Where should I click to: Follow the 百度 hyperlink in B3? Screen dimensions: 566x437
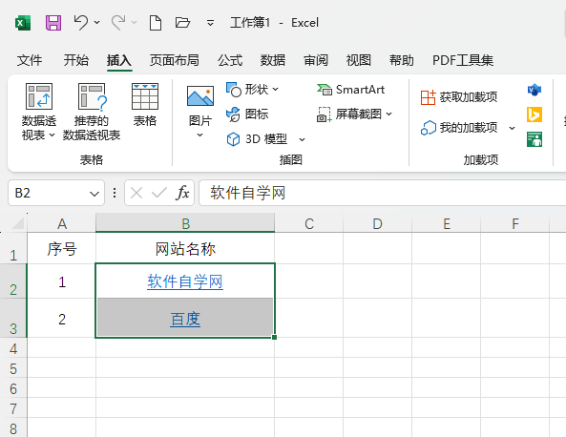click(185, 319)
